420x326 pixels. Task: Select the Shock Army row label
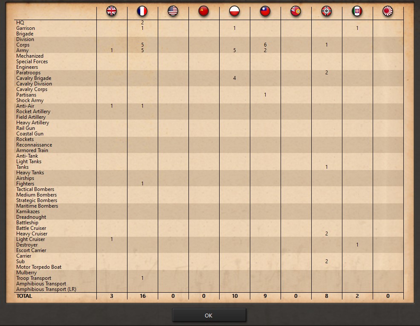[30, 100]
